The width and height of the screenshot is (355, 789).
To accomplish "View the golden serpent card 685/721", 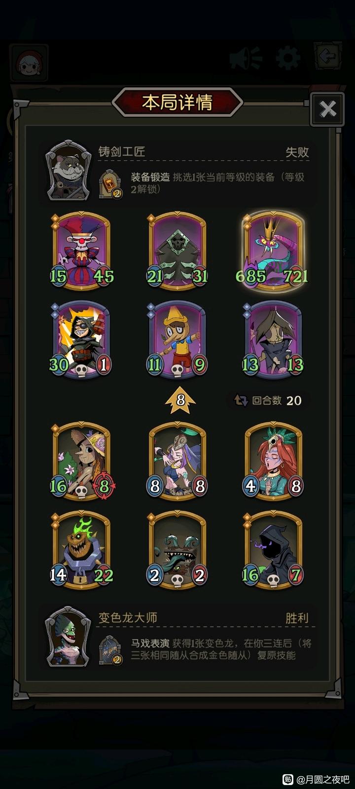I will pyautogui.click(x=274, y=251).
